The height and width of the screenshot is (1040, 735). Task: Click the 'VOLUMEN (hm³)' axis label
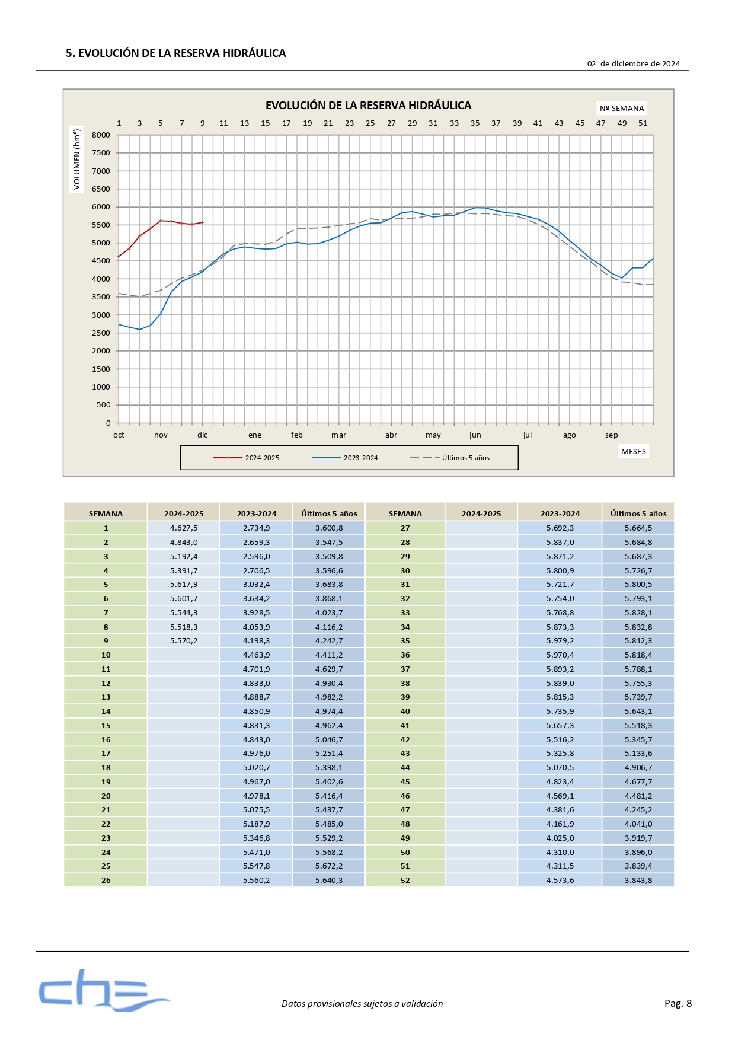[76, 159]
